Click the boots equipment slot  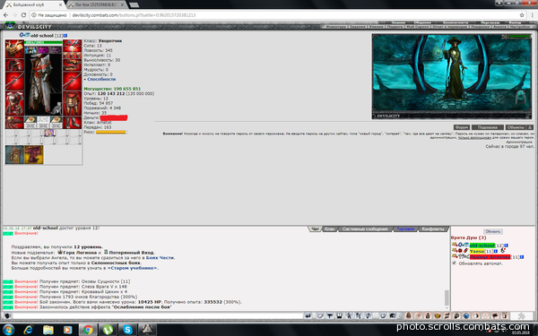pyautogui.click(x=72, y=123)
